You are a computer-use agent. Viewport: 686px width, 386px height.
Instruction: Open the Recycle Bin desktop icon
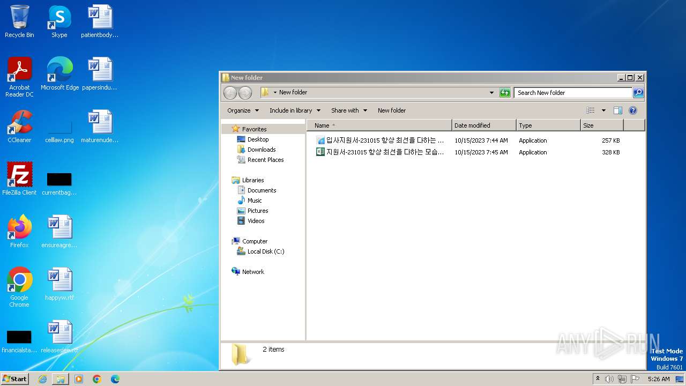[x=19, y=21]
